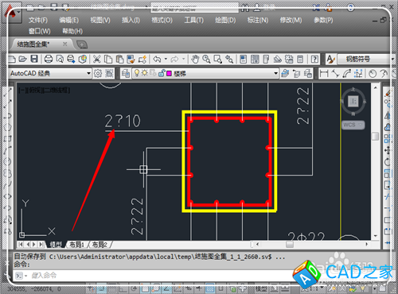Switch to the 结施图全集 drawing tab

33,44
